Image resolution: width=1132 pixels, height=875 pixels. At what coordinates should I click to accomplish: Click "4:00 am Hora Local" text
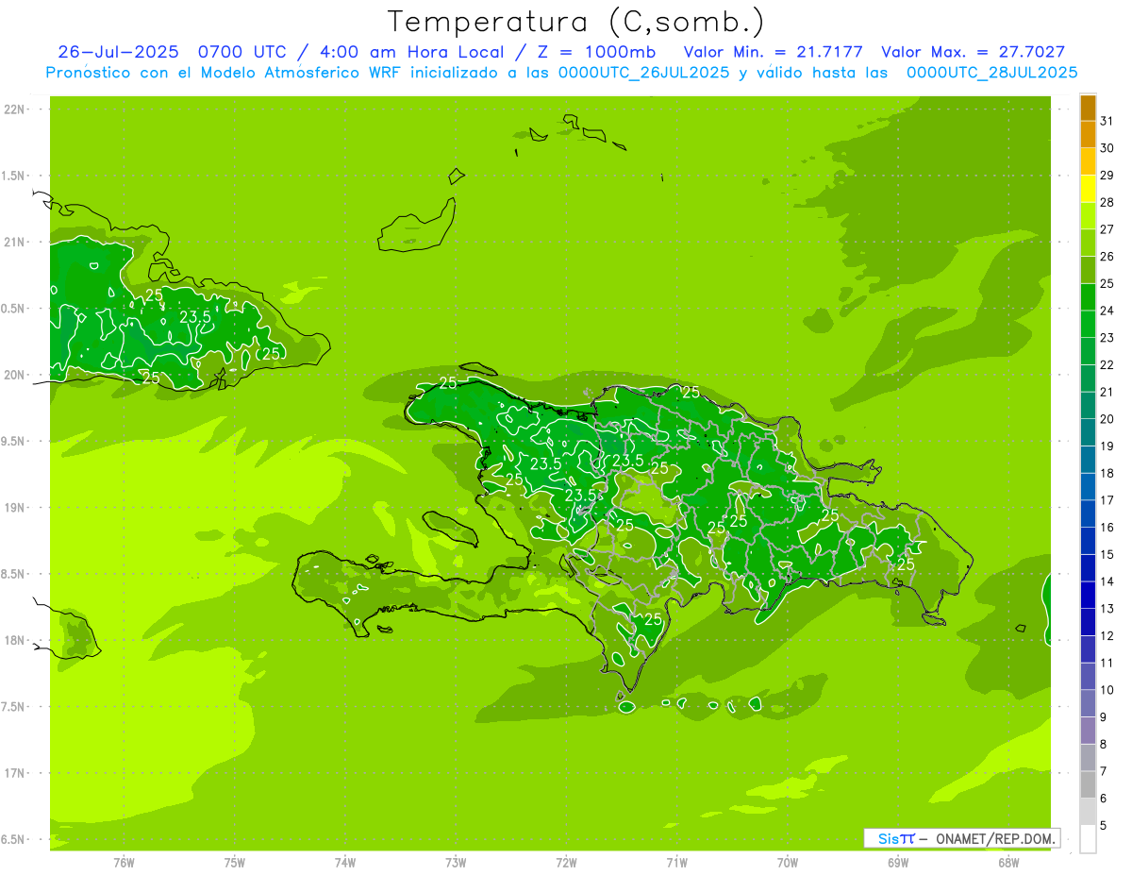pyautogui.click(x=412, y=52)
